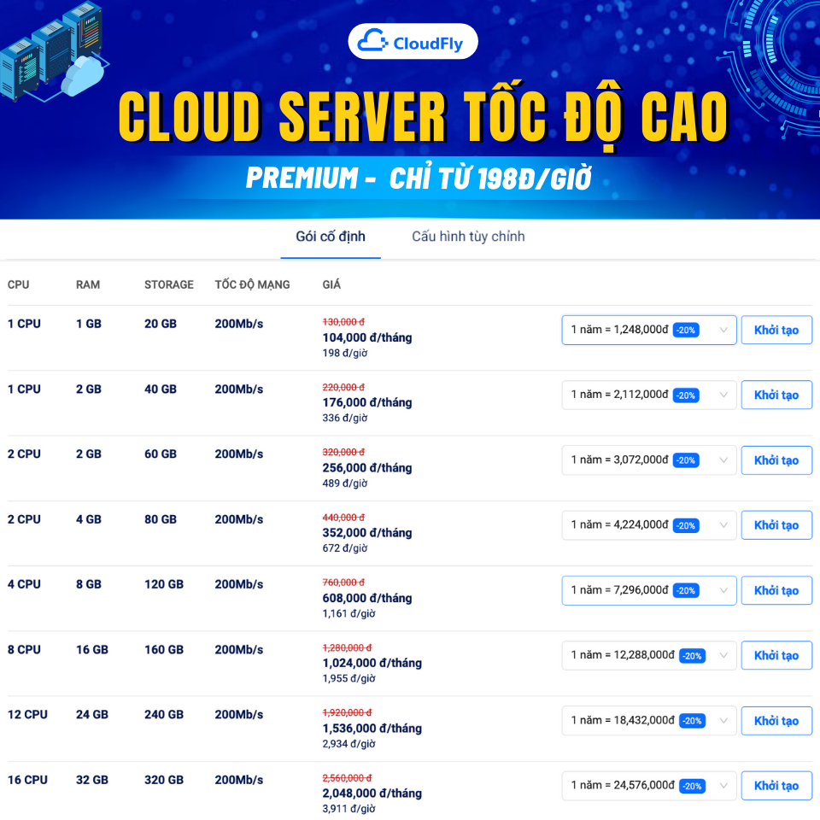Click Khởi tạo for 8 CPU 16 GB plan
Viewport: 820px width, 820px height.
[x=776, y=655]
